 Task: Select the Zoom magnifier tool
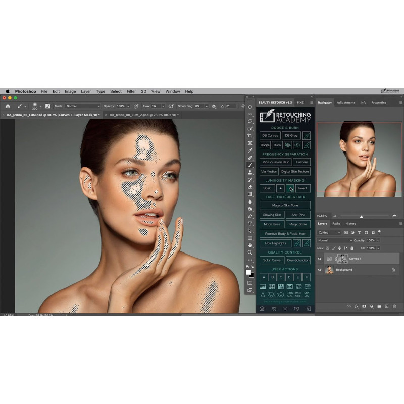click(250, 252)
